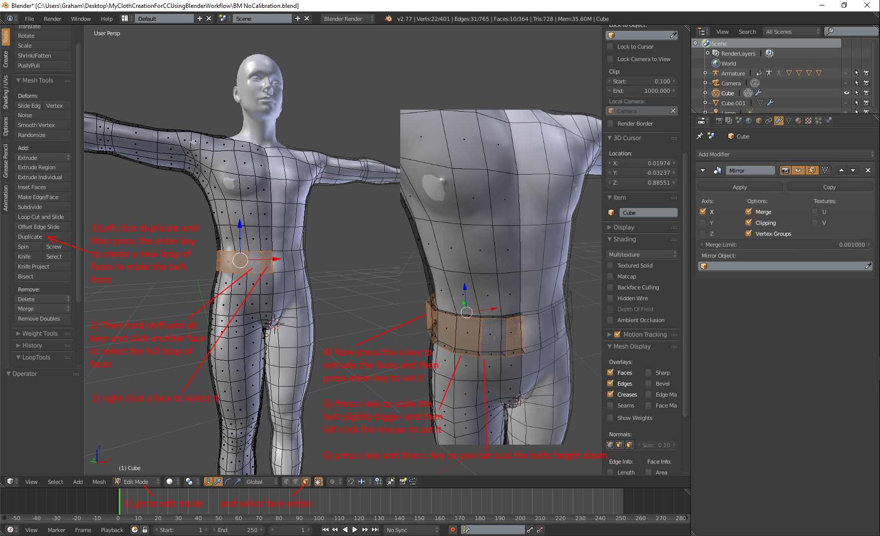This screenshot has height=536, width=880.
Task: Open the Render Layers properties tab
Action: 729,121
